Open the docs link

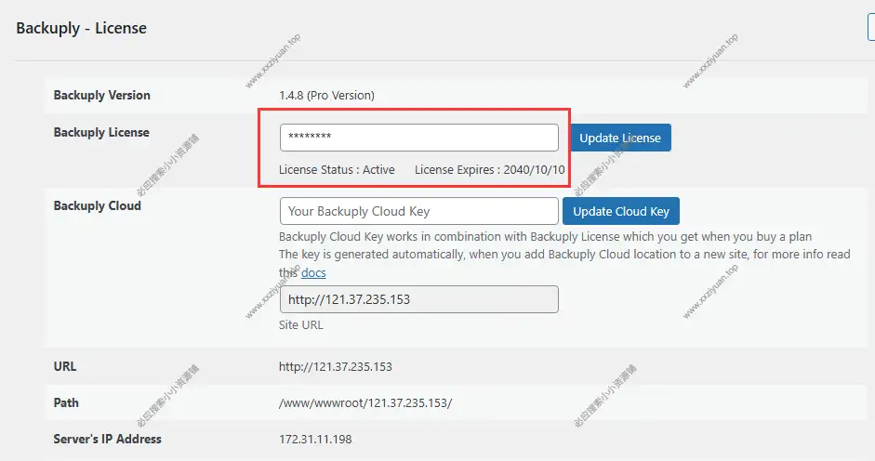point(313,273)
